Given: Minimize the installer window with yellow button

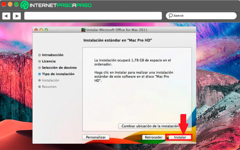Looking at the screenshot, I should (41, 30).
